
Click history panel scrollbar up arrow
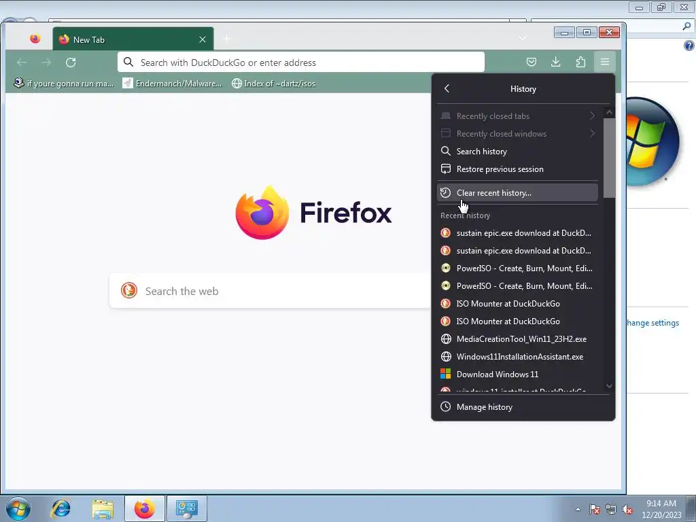coord(609,113)
